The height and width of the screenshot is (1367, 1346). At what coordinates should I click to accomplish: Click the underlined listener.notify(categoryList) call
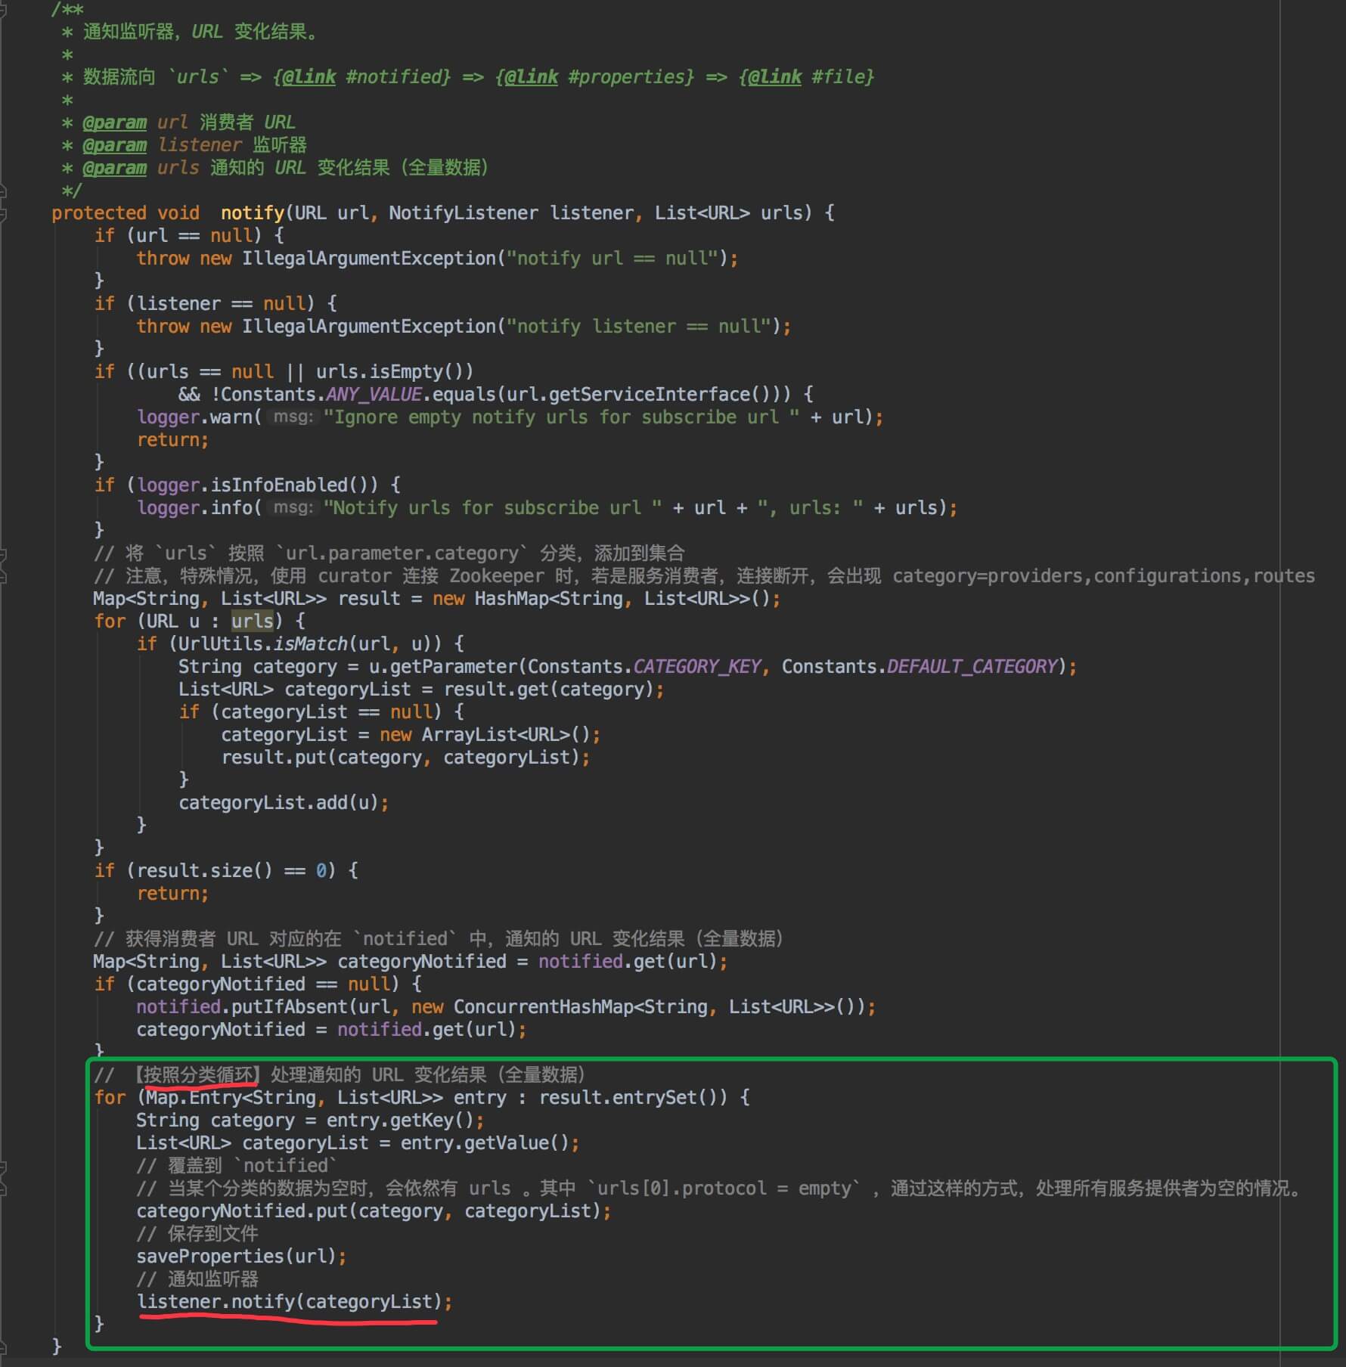click(x=289, y=1302)
